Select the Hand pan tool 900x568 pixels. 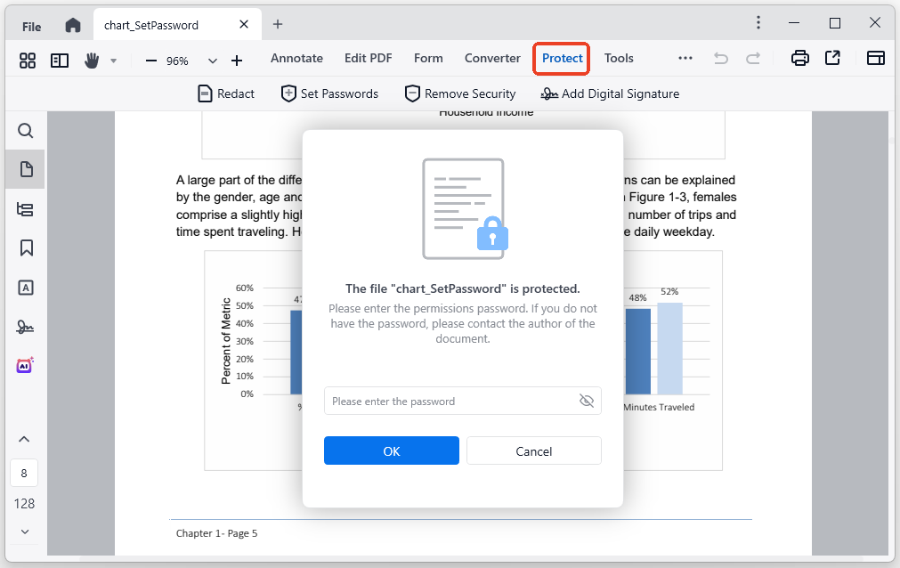pyautogui.click(x=92, y=60)
